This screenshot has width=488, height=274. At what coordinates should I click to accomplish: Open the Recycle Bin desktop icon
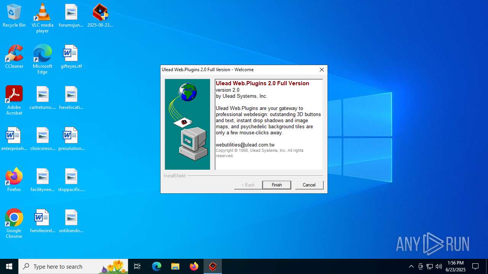tap(14, 16)
